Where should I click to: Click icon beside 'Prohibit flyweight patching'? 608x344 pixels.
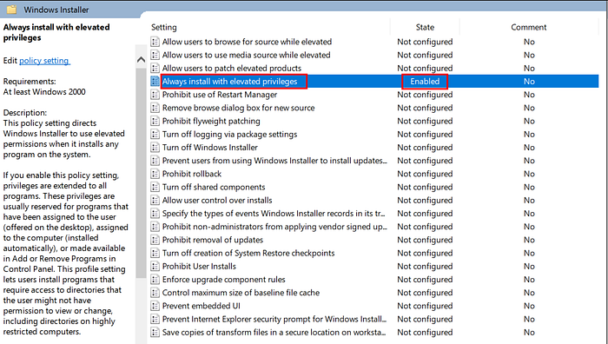click(155, 121)
